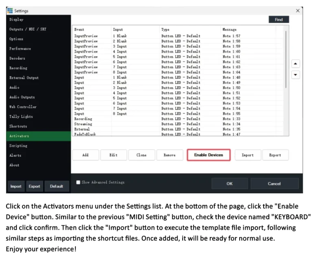Close the Settings window
The width and height of the screenshot is (313, 264).
[298, 11]
